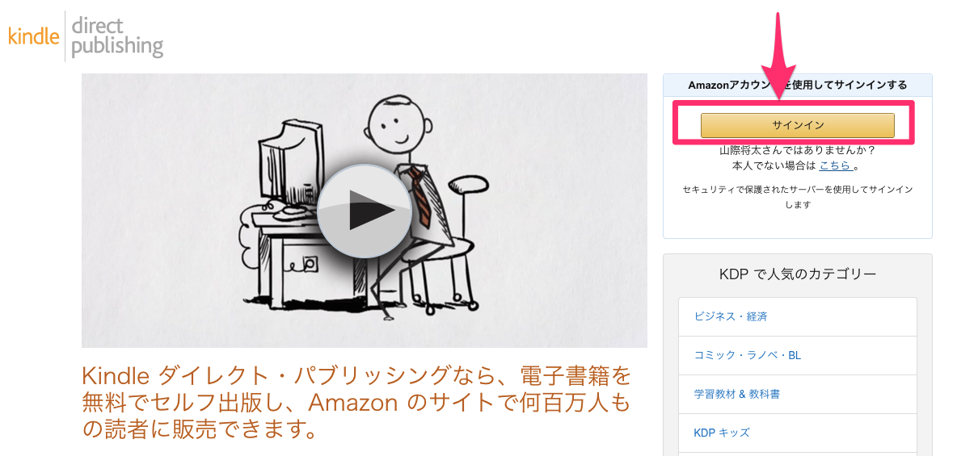957x456 pixels.
Task: Choose the 学習教材 & 教科書 category
Action: click(797, 395)
